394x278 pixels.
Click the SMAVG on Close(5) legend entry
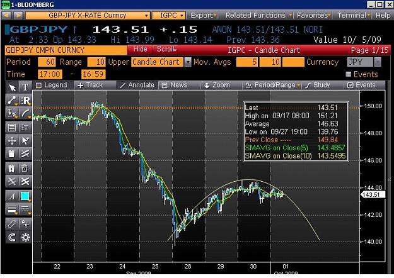[x=296, y=148]
